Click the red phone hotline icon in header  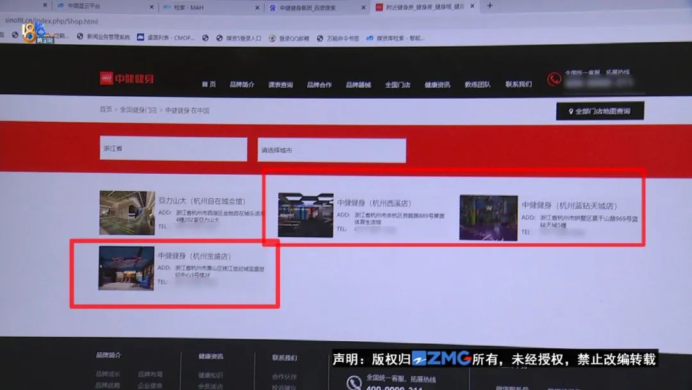click(x=554, y=79)
